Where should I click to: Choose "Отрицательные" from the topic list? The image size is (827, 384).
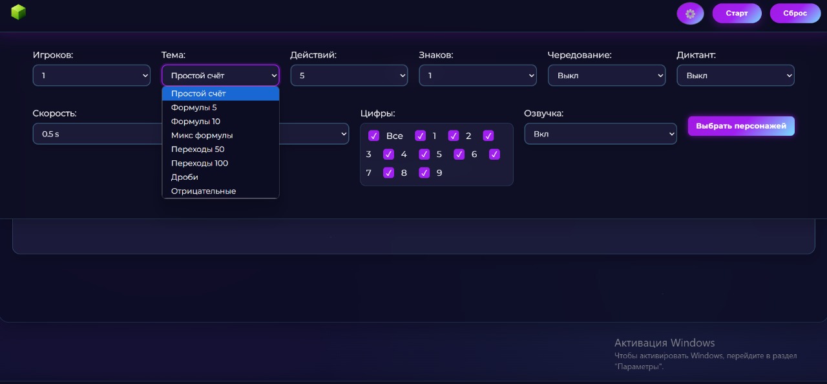204,191
